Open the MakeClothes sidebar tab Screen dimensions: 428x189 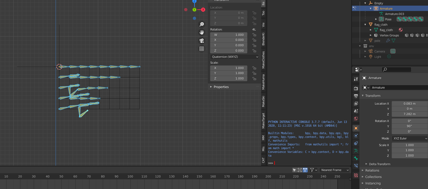263,60
